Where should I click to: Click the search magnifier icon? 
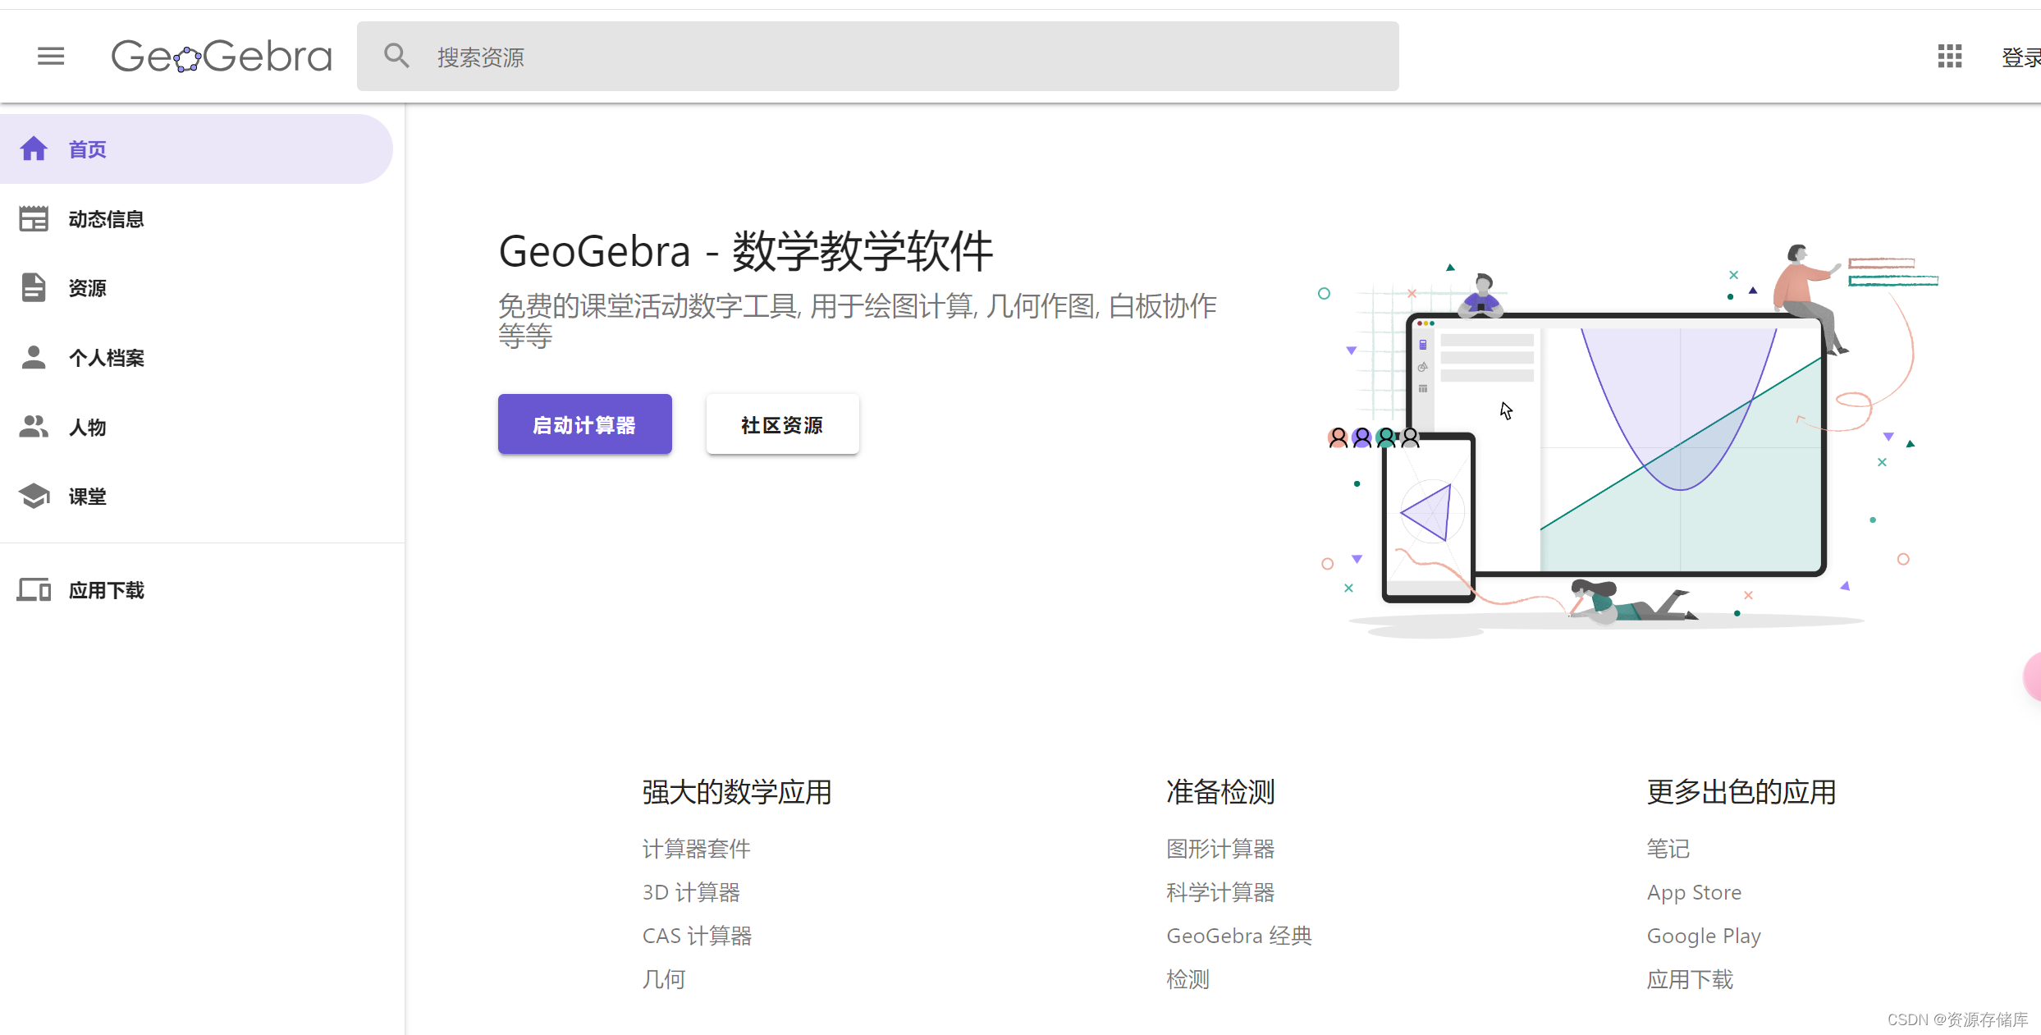click(x=396, y=56)
